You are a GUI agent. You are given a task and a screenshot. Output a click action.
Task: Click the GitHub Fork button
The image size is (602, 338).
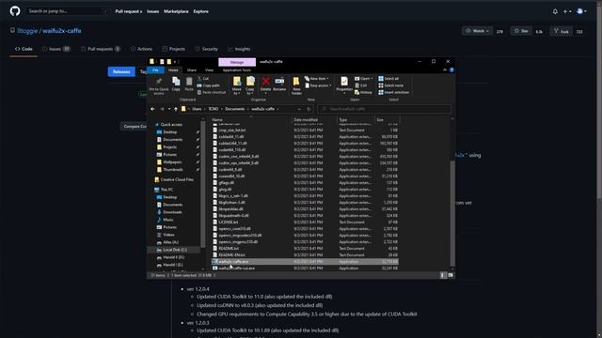[562, 31]
